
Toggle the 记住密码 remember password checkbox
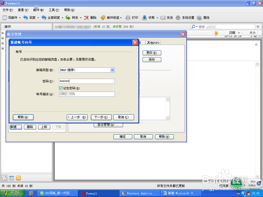61,88
